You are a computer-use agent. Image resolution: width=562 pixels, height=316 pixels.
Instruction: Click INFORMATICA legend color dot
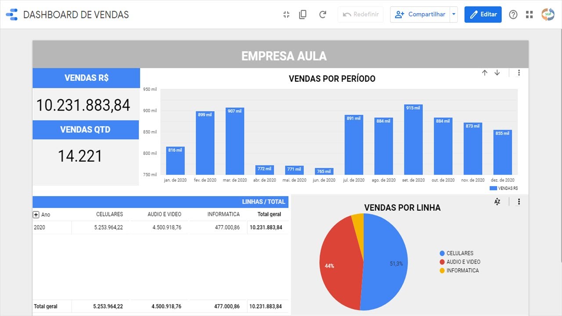tap(442, 271)
